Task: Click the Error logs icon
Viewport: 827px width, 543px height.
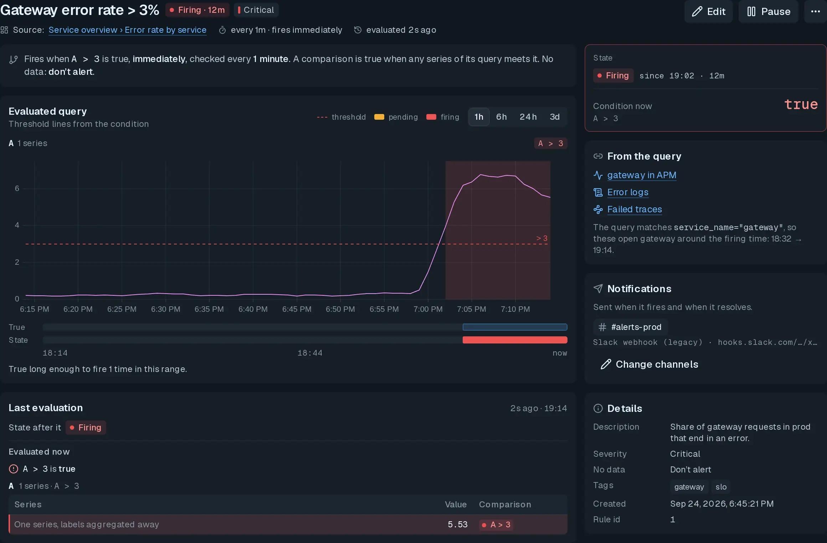Action: click(x=598, y=192)
